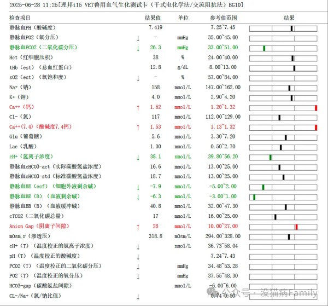Viewport: 328px width, 306px height.
Task: Select the Glu (葡萄糖) row label
Action: [x=26, y=136]
